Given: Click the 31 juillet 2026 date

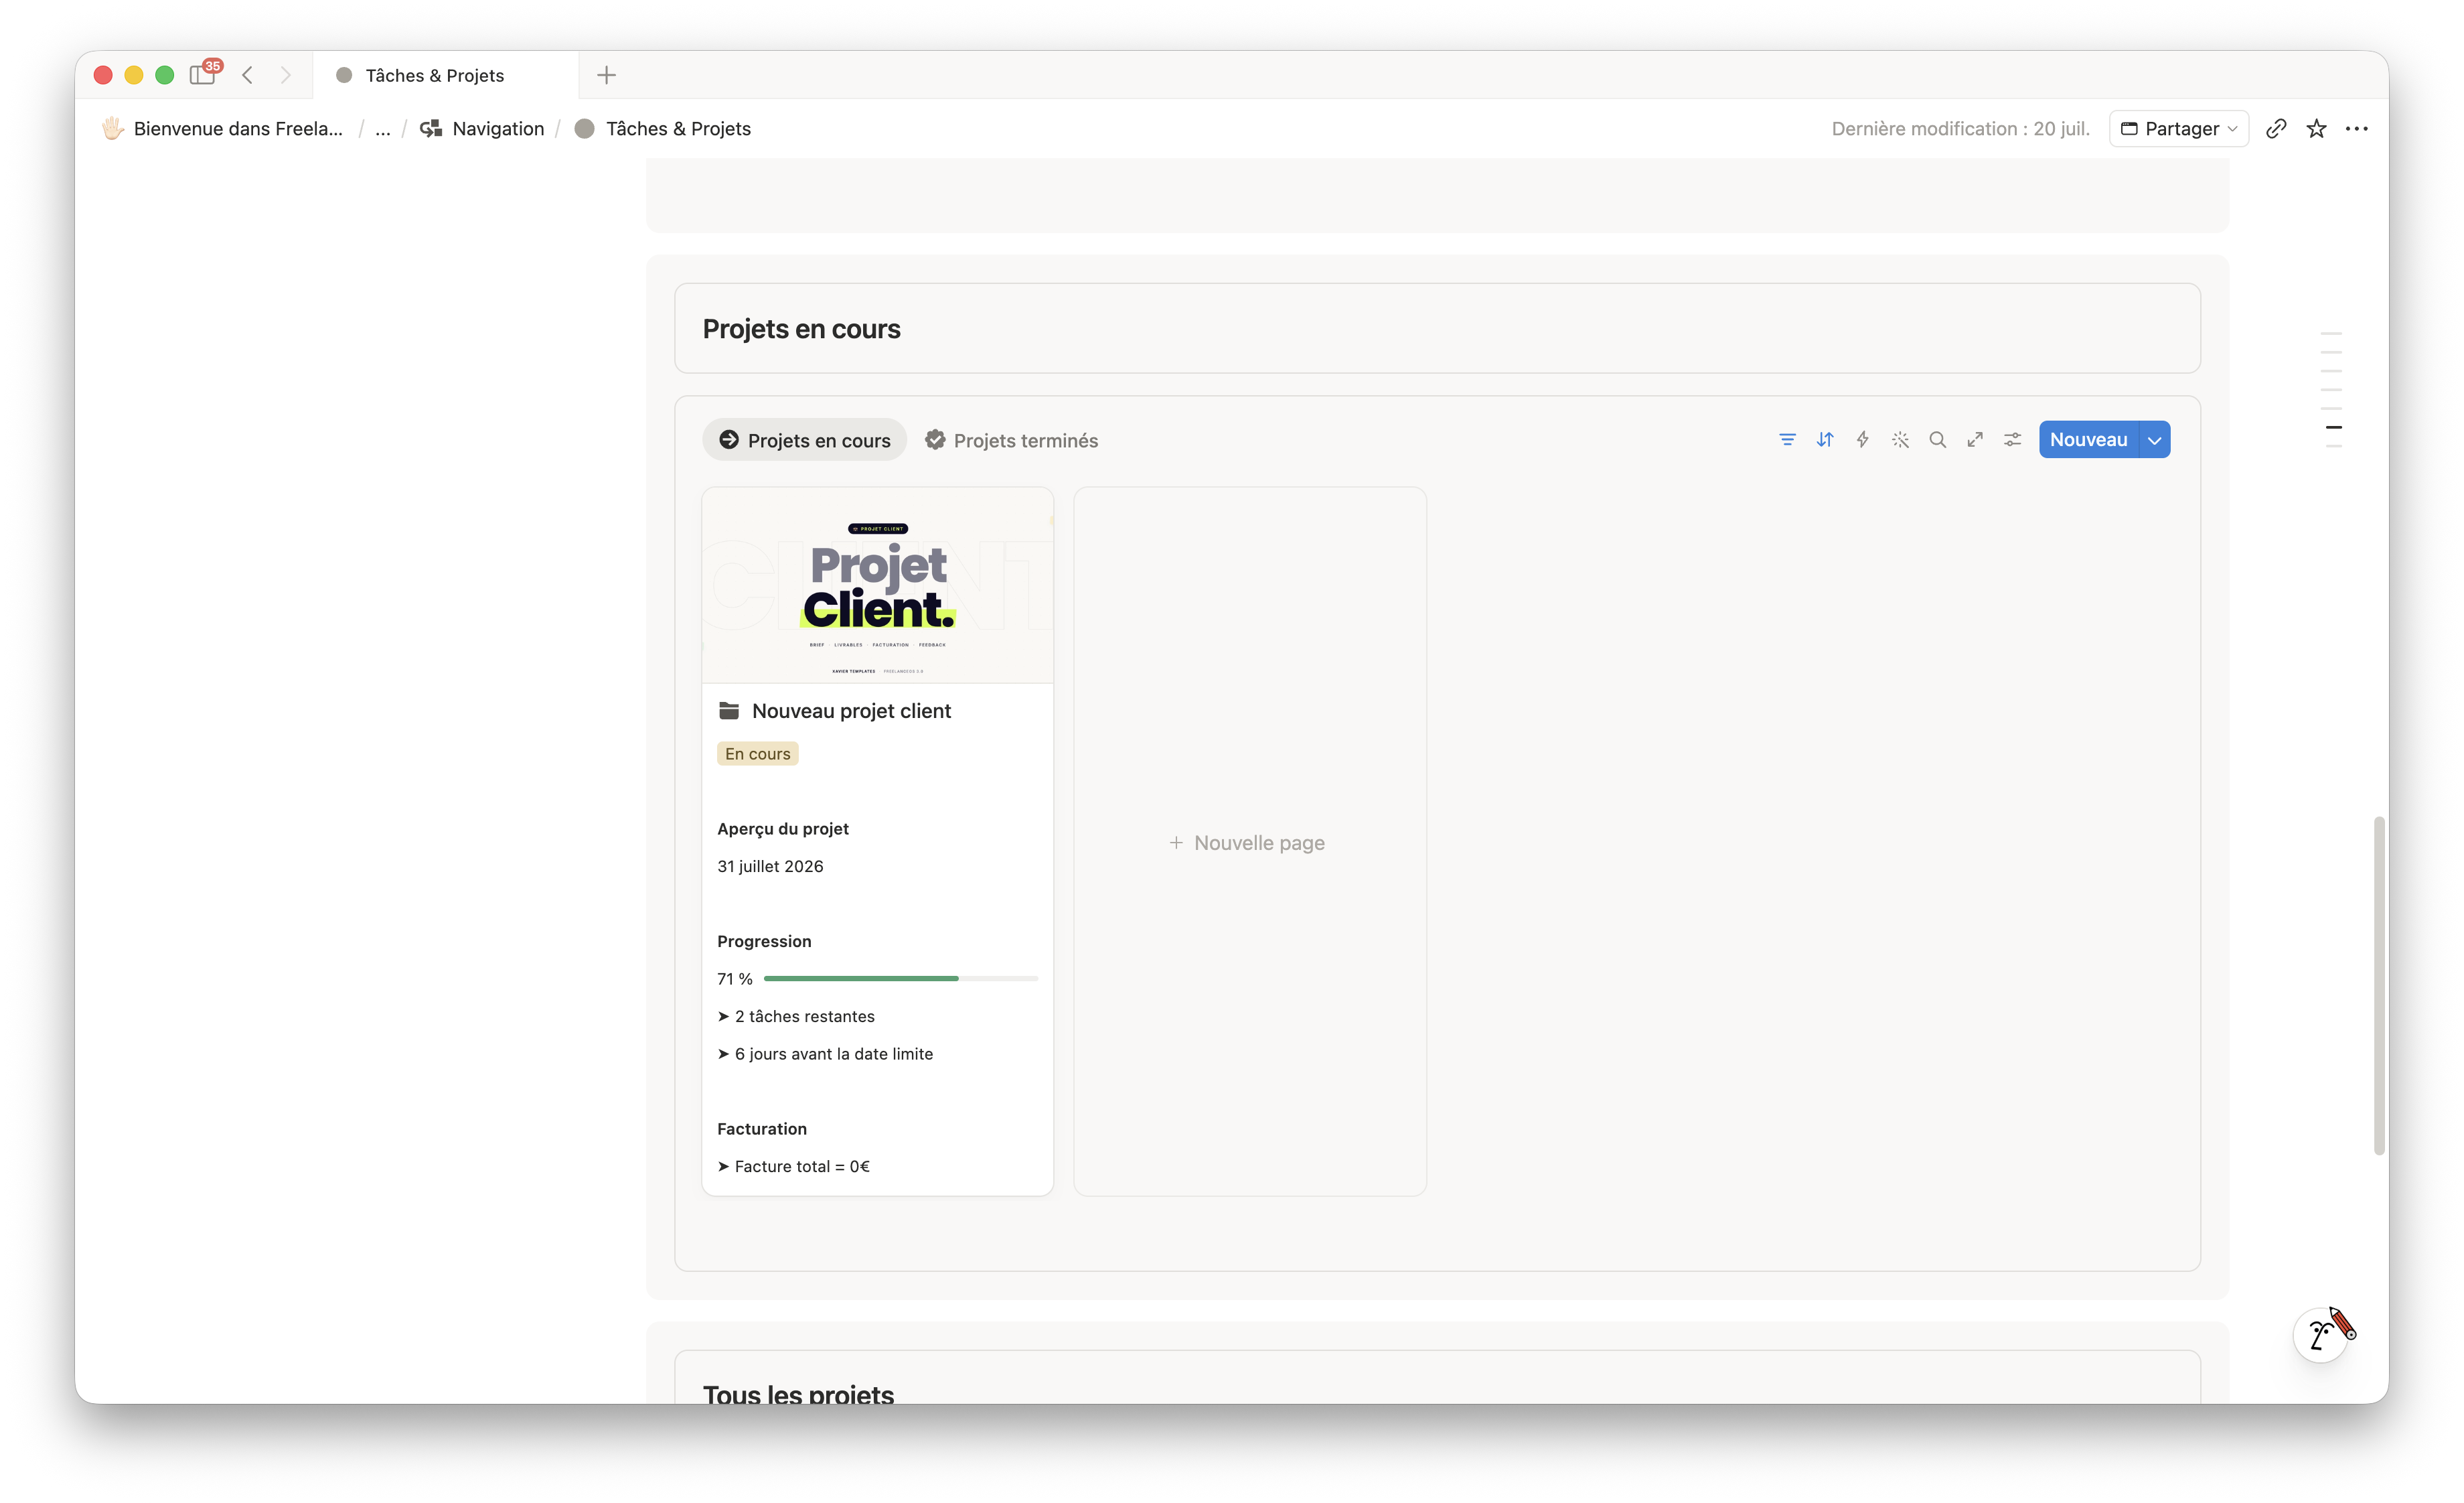Looking at the screenshot, I should [x=770, y=866].
